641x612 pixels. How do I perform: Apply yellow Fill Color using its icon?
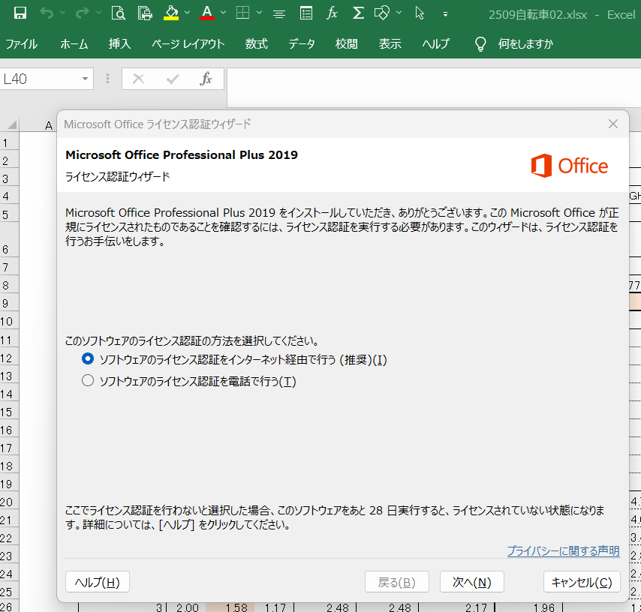point(170,13)
